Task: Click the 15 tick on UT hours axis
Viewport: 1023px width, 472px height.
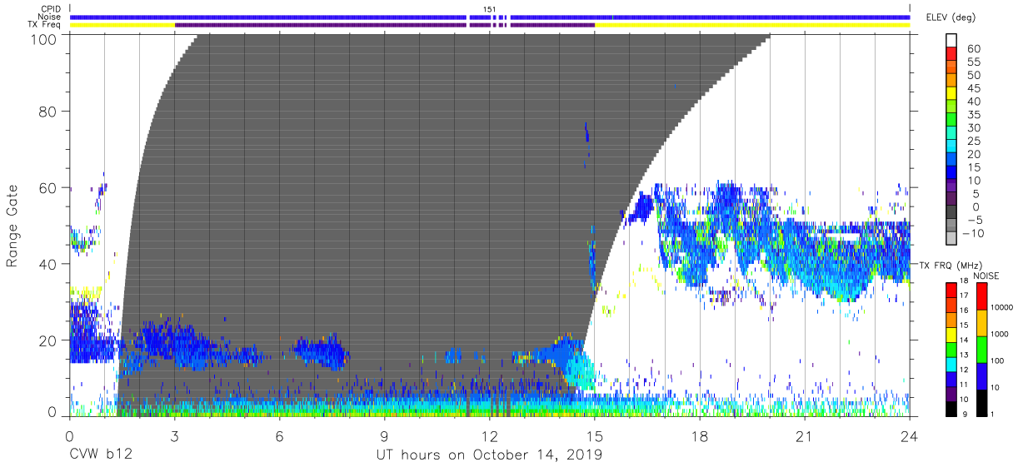Action: [595, 436]
